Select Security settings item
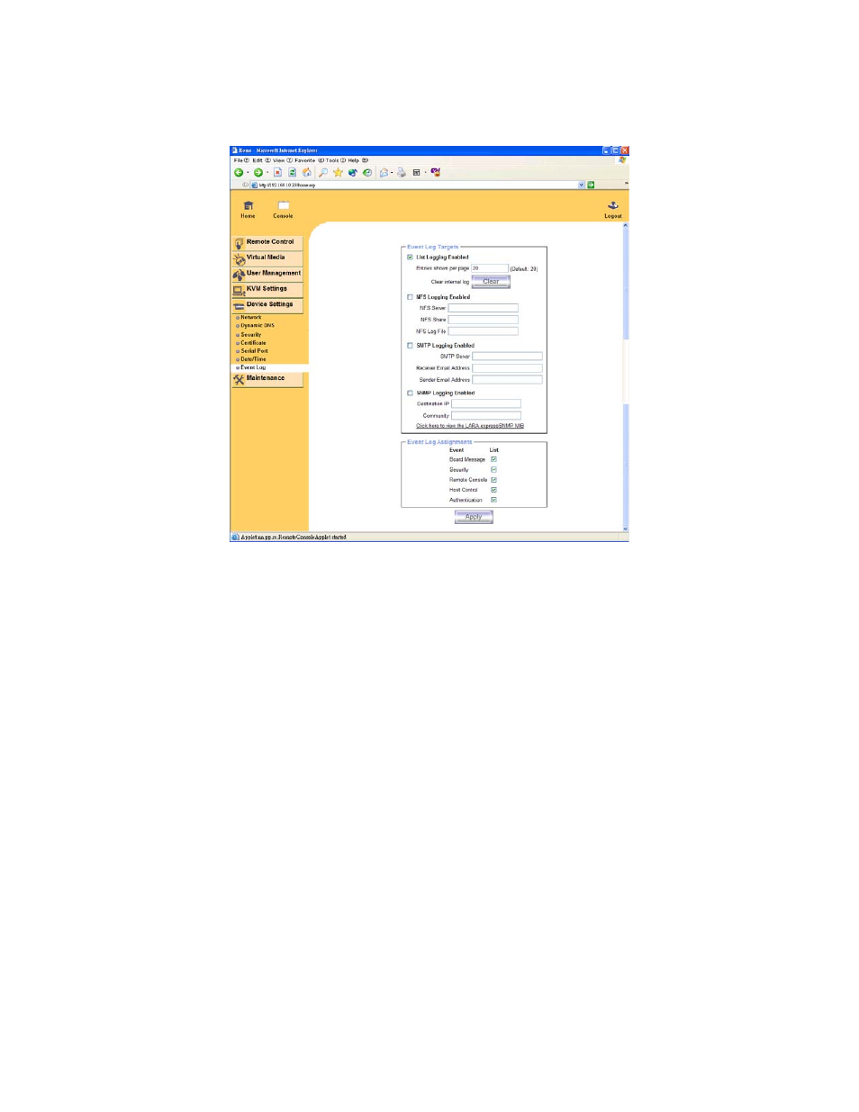The width and height of the screenshot is (859, 1112). tap(250, 334)
